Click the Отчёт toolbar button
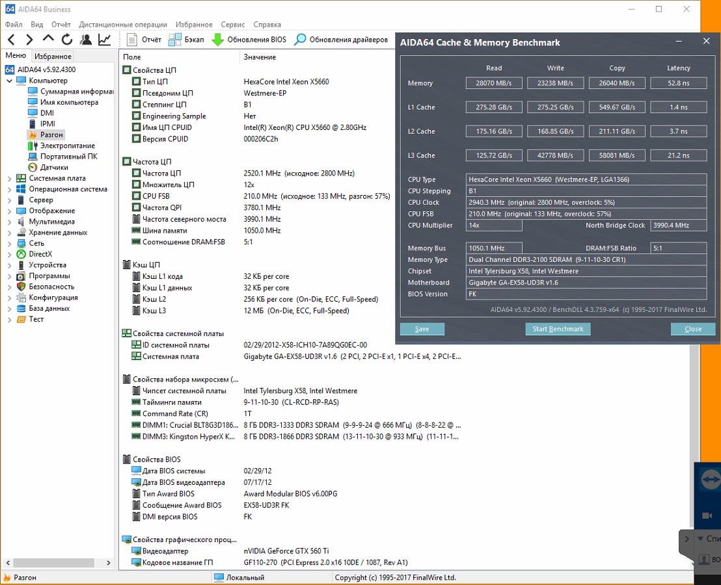Viewport: 721px width, 585px height. pos(144,40)
